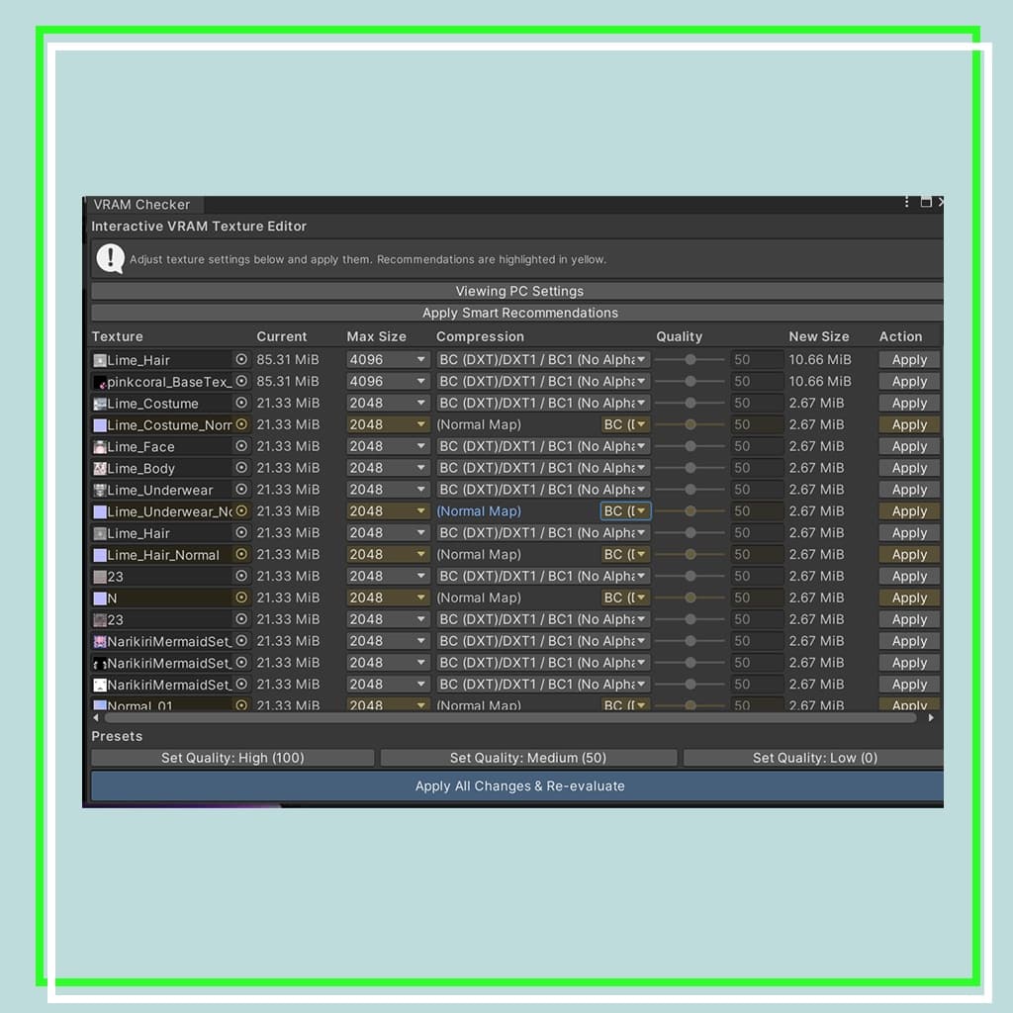The width and height of the screenshot is (1013, 1013).
Task: Open the object picker for Lime_Underwear_Nc normal map
Action: [x=241, y=511]
